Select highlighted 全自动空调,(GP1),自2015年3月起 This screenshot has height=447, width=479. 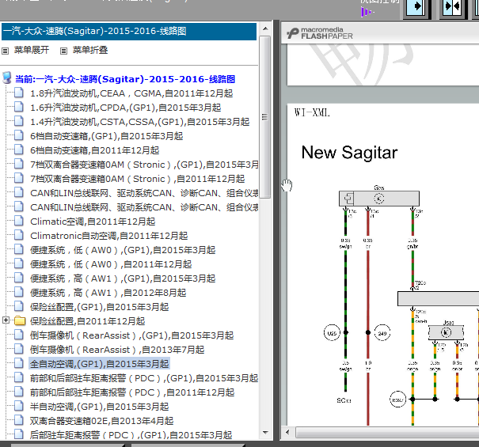pos(99,364)
